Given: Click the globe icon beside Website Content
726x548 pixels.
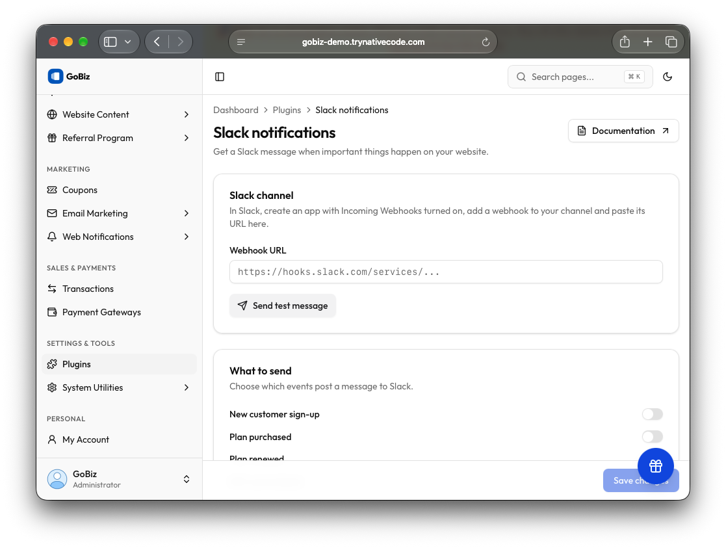Looking at the screenshot, I should coord(52,114).
